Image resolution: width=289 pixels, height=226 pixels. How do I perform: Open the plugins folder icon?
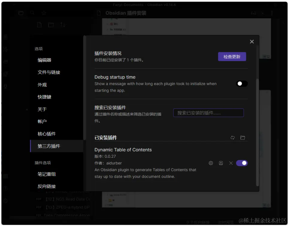243,138
